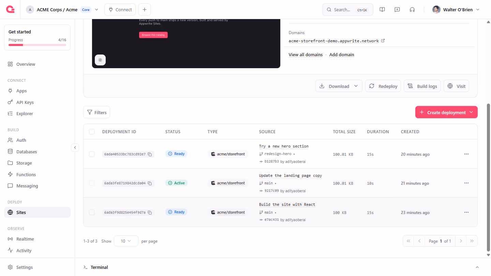Select all deployments header checkbox
This screenshot has height=276, width=491.
[92, 132]
